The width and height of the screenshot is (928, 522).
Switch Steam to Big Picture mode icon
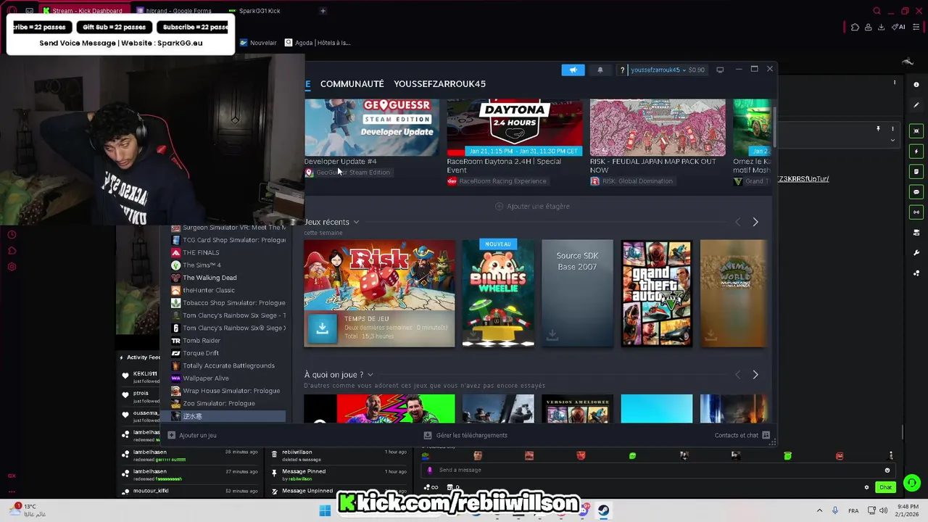(x=720, y=70)
